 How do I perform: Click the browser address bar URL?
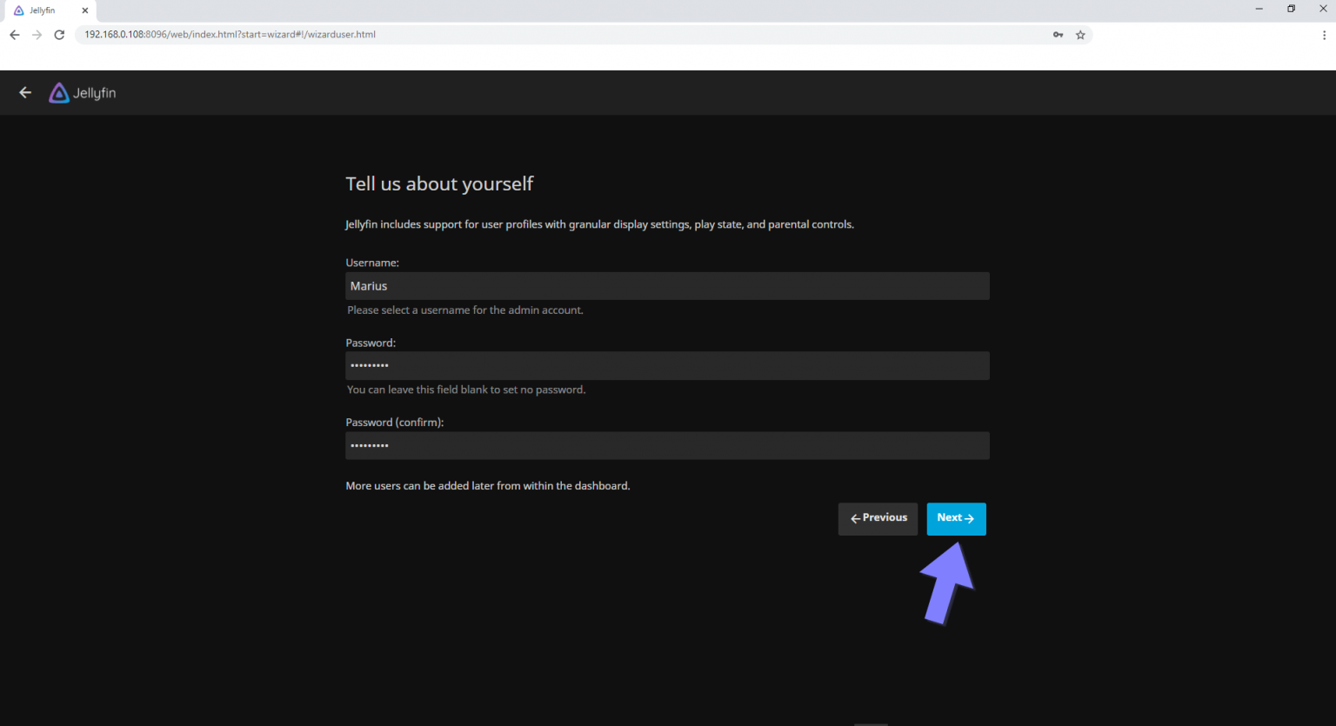coord(230,35)
